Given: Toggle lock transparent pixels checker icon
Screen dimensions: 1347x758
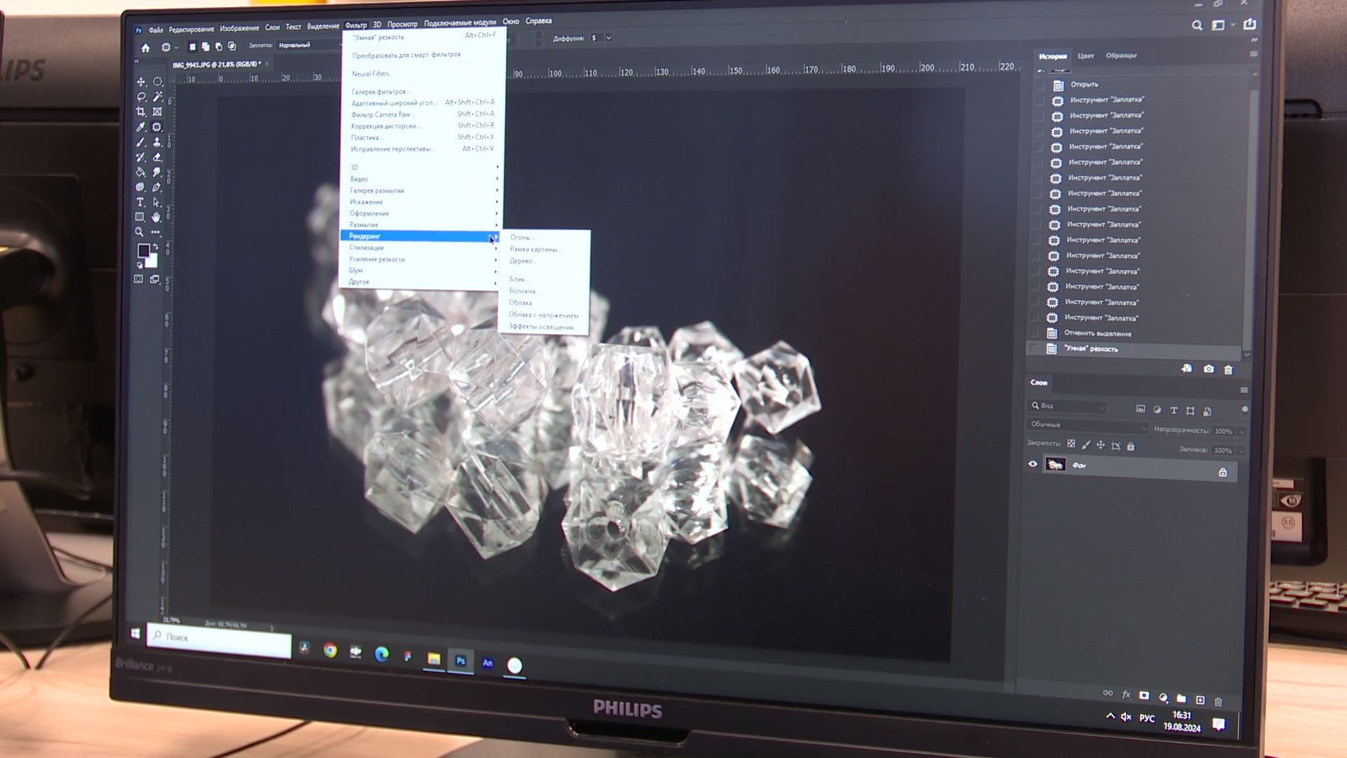Looking at the screenshot, I should (1071, 444).
